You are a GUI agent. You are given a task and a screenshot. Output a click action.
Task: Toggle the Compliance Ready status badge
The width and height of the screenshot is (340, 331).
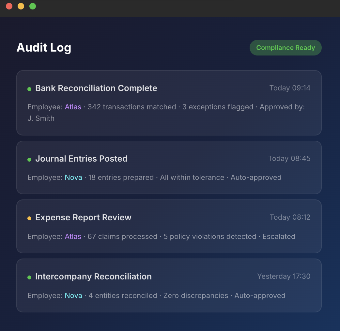coord(285,47)
